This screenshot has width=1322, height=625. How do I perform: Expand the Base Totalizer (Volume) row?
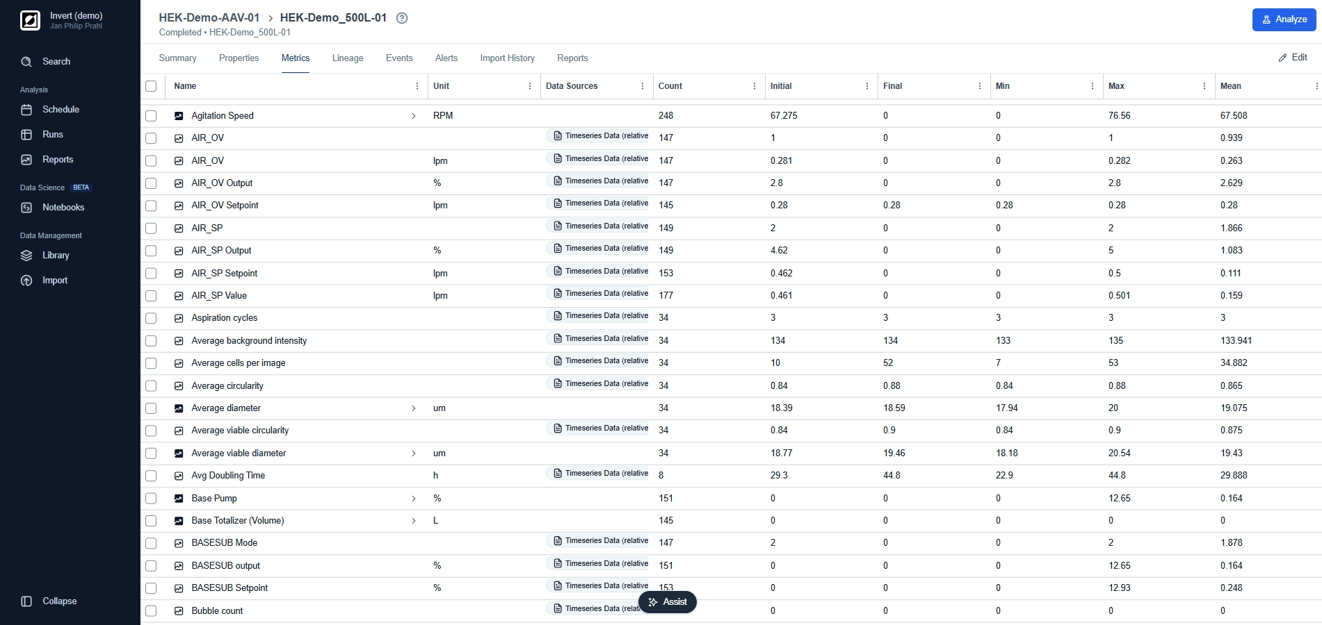coord(414,521)
